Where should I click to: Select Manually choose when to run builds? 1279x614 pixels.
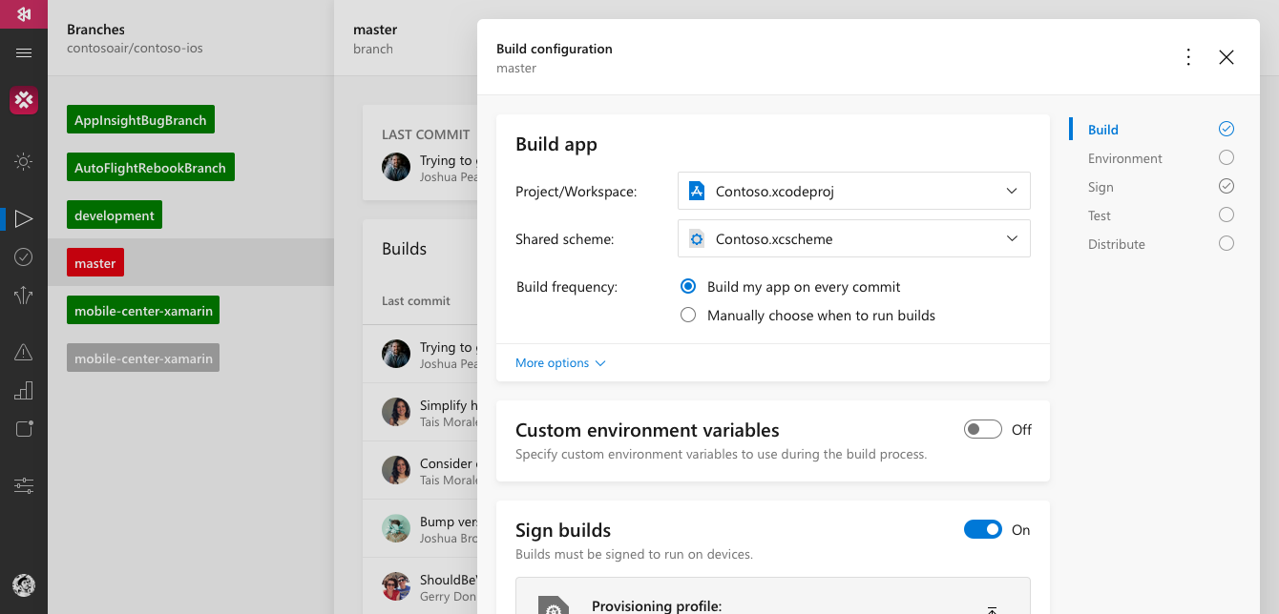pos(688,316)
